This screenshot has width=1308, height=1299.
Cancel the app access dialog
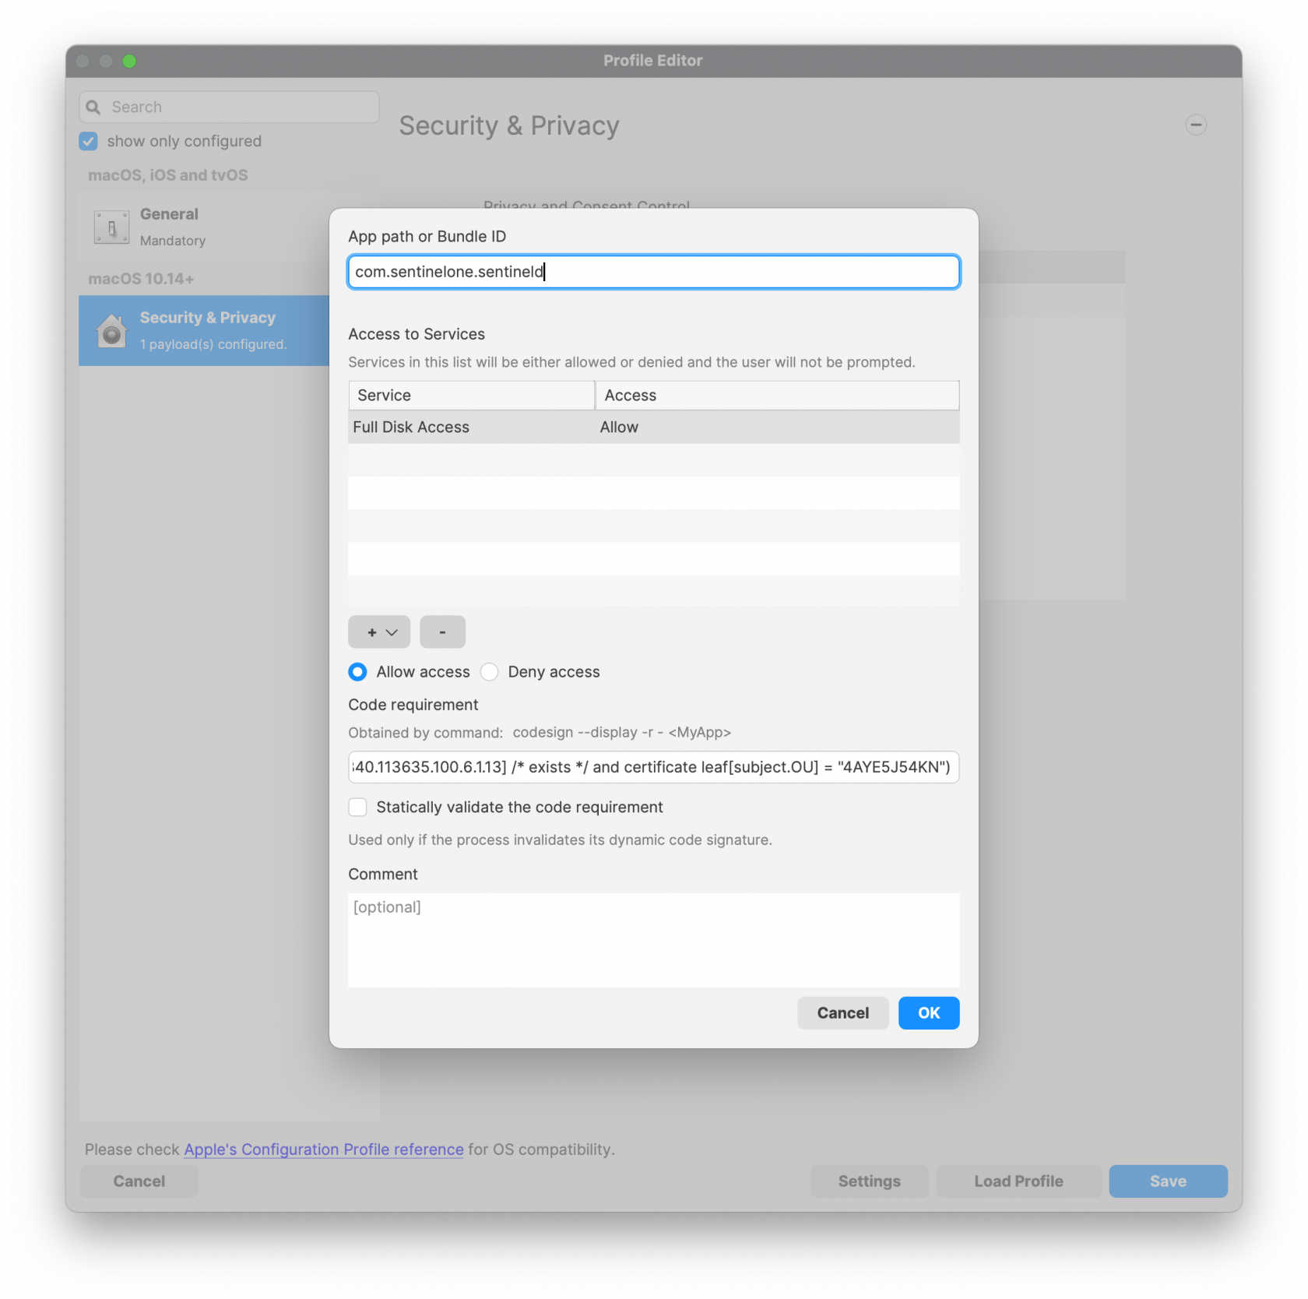[842, 1012]
